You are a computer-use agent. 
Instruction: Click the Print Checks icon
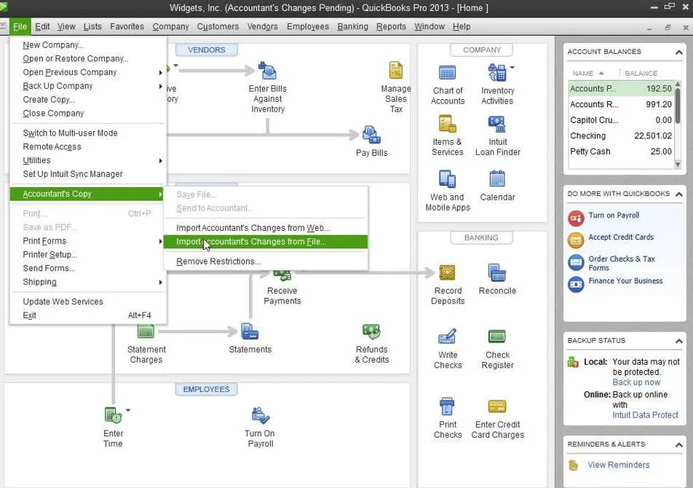coord(447,406)
